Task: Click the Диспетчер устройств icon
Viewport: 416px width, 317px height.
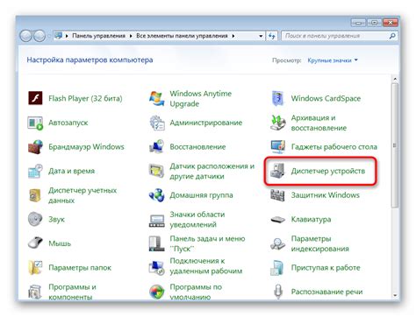Action: point(277,171)
